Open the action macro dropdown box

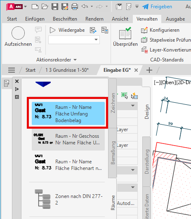74,40
